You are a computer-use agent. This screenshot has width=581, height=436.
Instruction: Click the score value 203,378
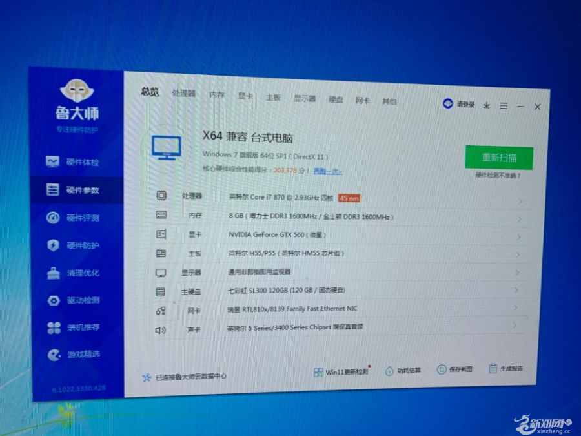click(285, 170)
